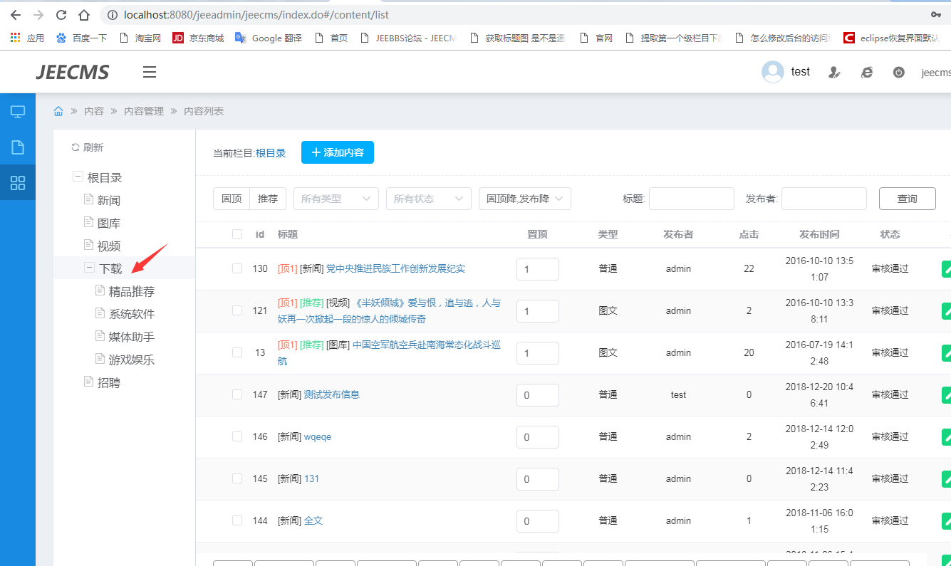Click the 添加内容 button

pyautogui.click(x=337, y=152)
